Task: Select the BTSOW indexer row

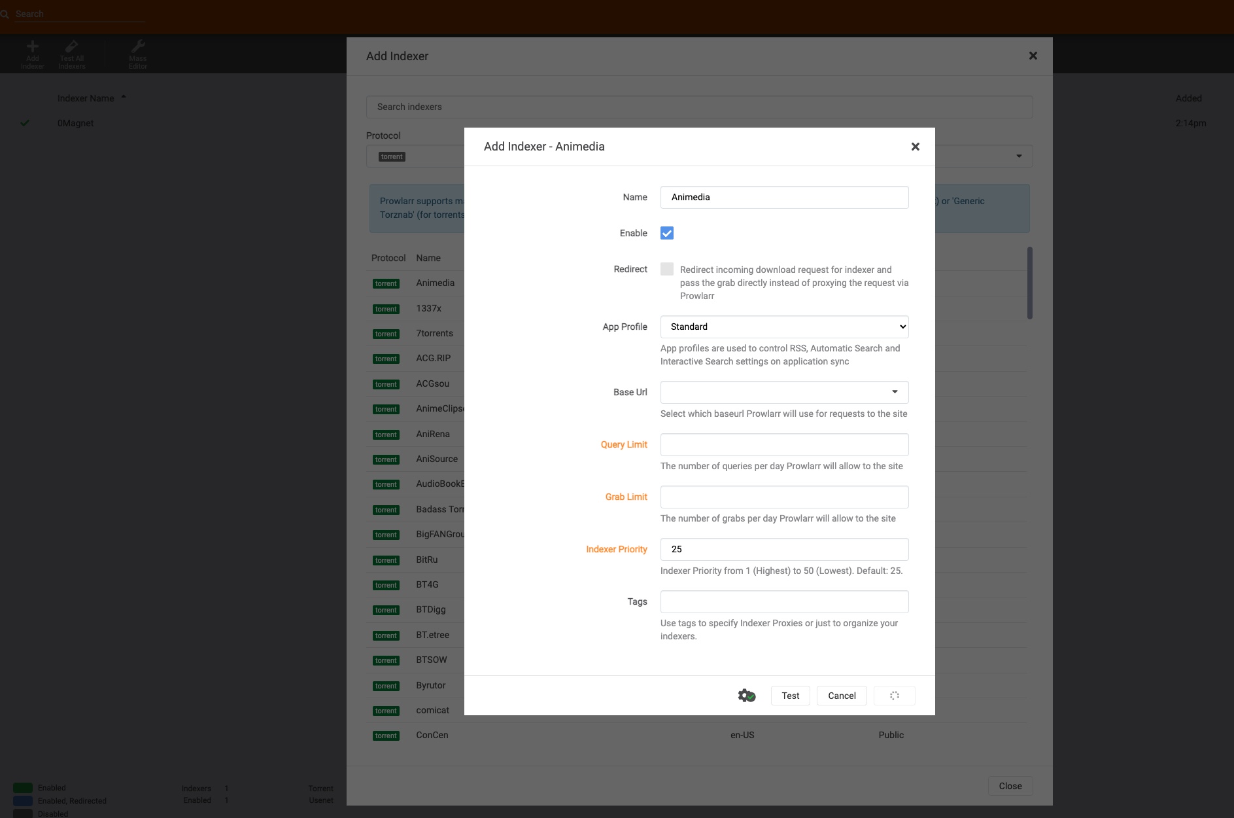Action: 432,660
